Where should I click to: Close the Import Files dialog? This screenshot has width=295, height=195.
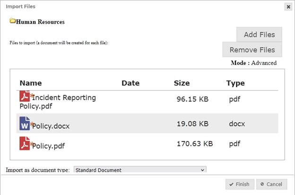point(288,7)
